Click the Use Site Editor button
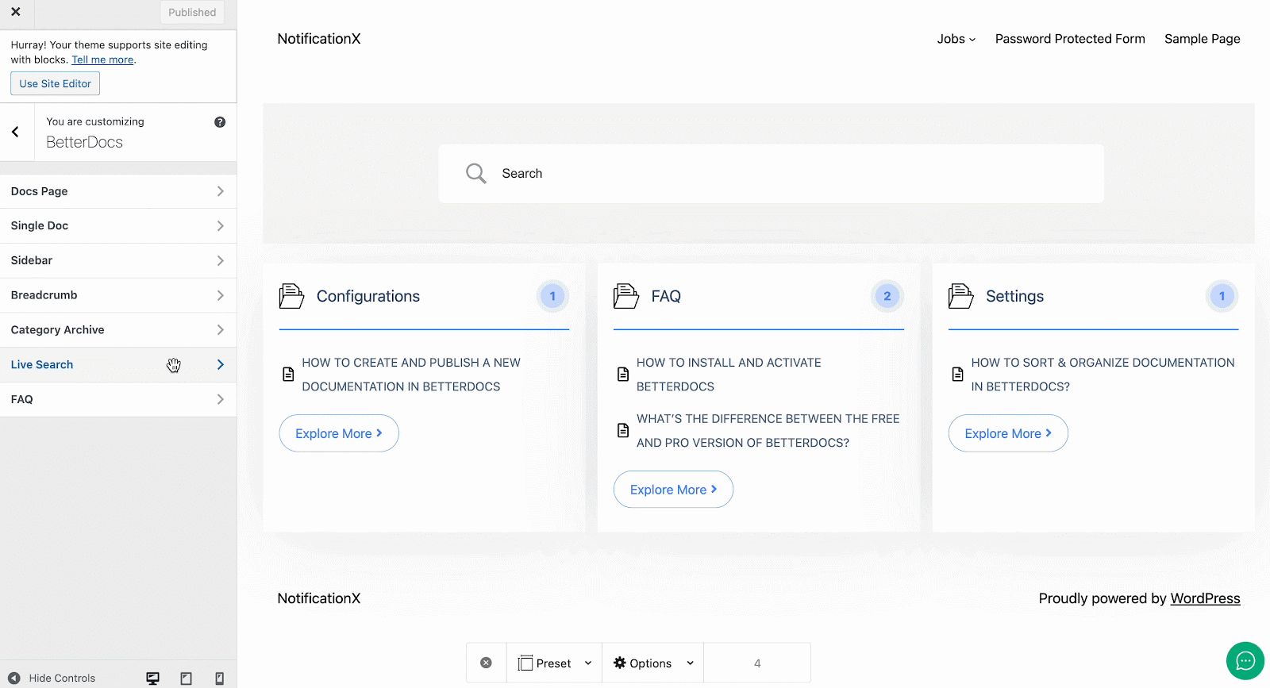 (x=55, y=83)
